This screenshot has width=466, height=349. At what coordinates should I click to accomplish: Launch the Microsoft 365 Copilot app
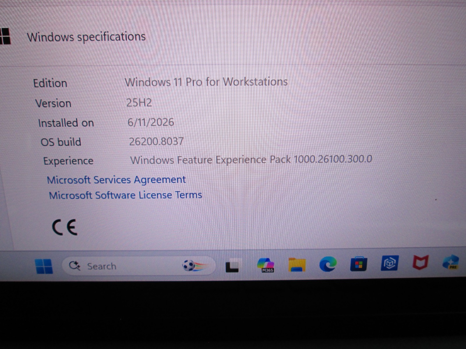pyautogui.click(x=266, y=265)
